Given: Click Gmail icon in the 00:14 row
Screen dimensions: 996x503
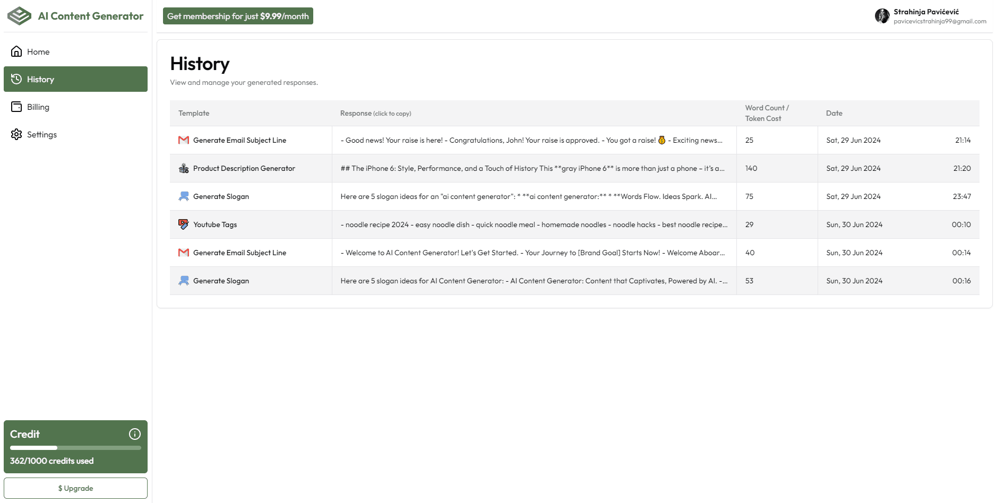Looking at the screenshot, I should tap(184, 253).
